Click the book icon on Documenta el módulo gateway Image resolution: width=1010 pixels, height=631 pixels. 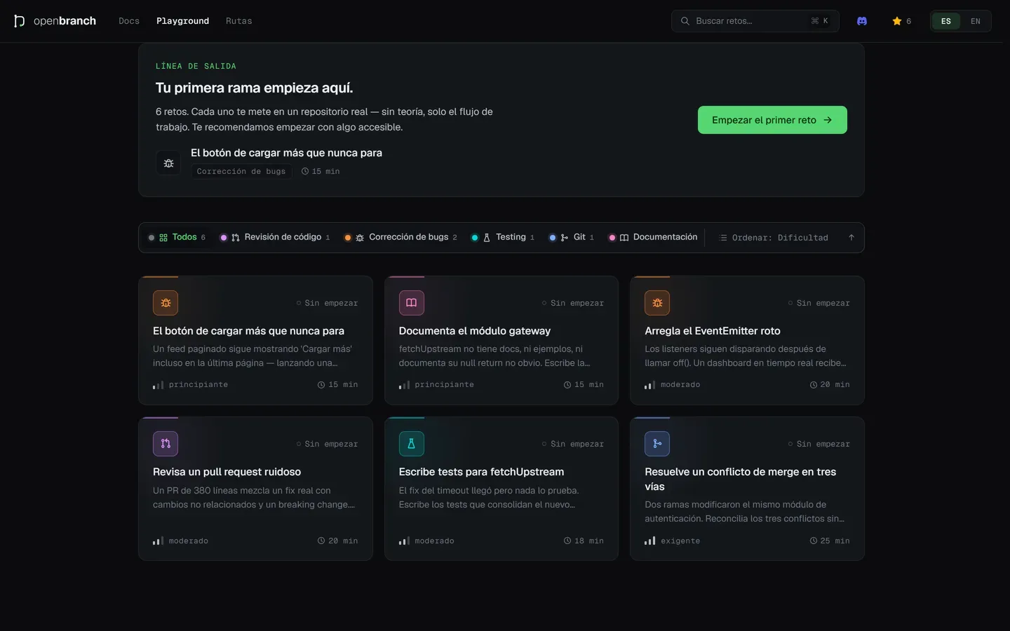click(412, 303)
